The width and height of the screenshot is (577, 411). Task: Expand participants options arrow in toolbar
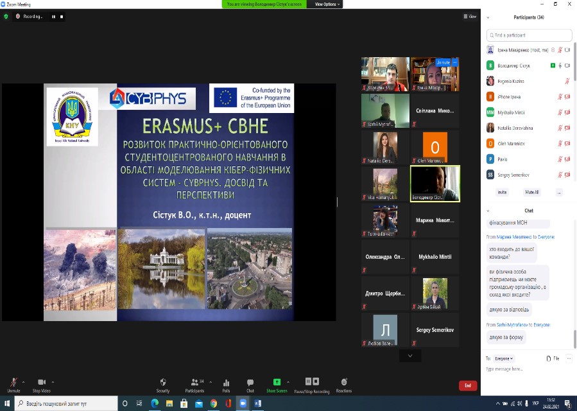(211, 382)
